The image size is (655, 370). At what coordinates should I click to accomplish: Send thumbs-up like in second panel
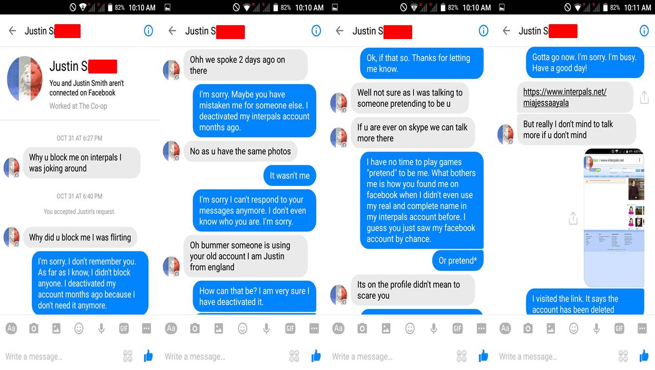[x=316, y=356]
